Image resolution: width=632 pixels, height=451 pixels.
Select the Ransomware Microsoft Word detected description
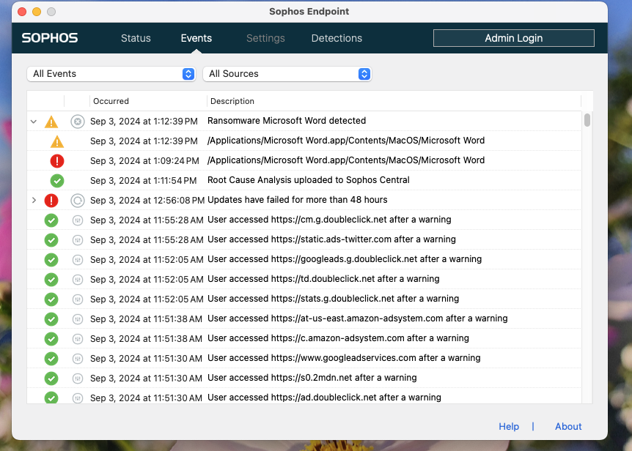(287, 121)
